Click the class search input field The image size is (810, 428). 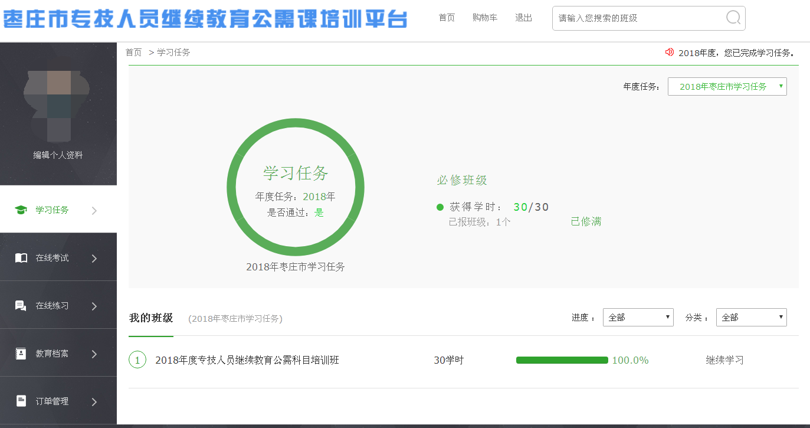[637, 18]
